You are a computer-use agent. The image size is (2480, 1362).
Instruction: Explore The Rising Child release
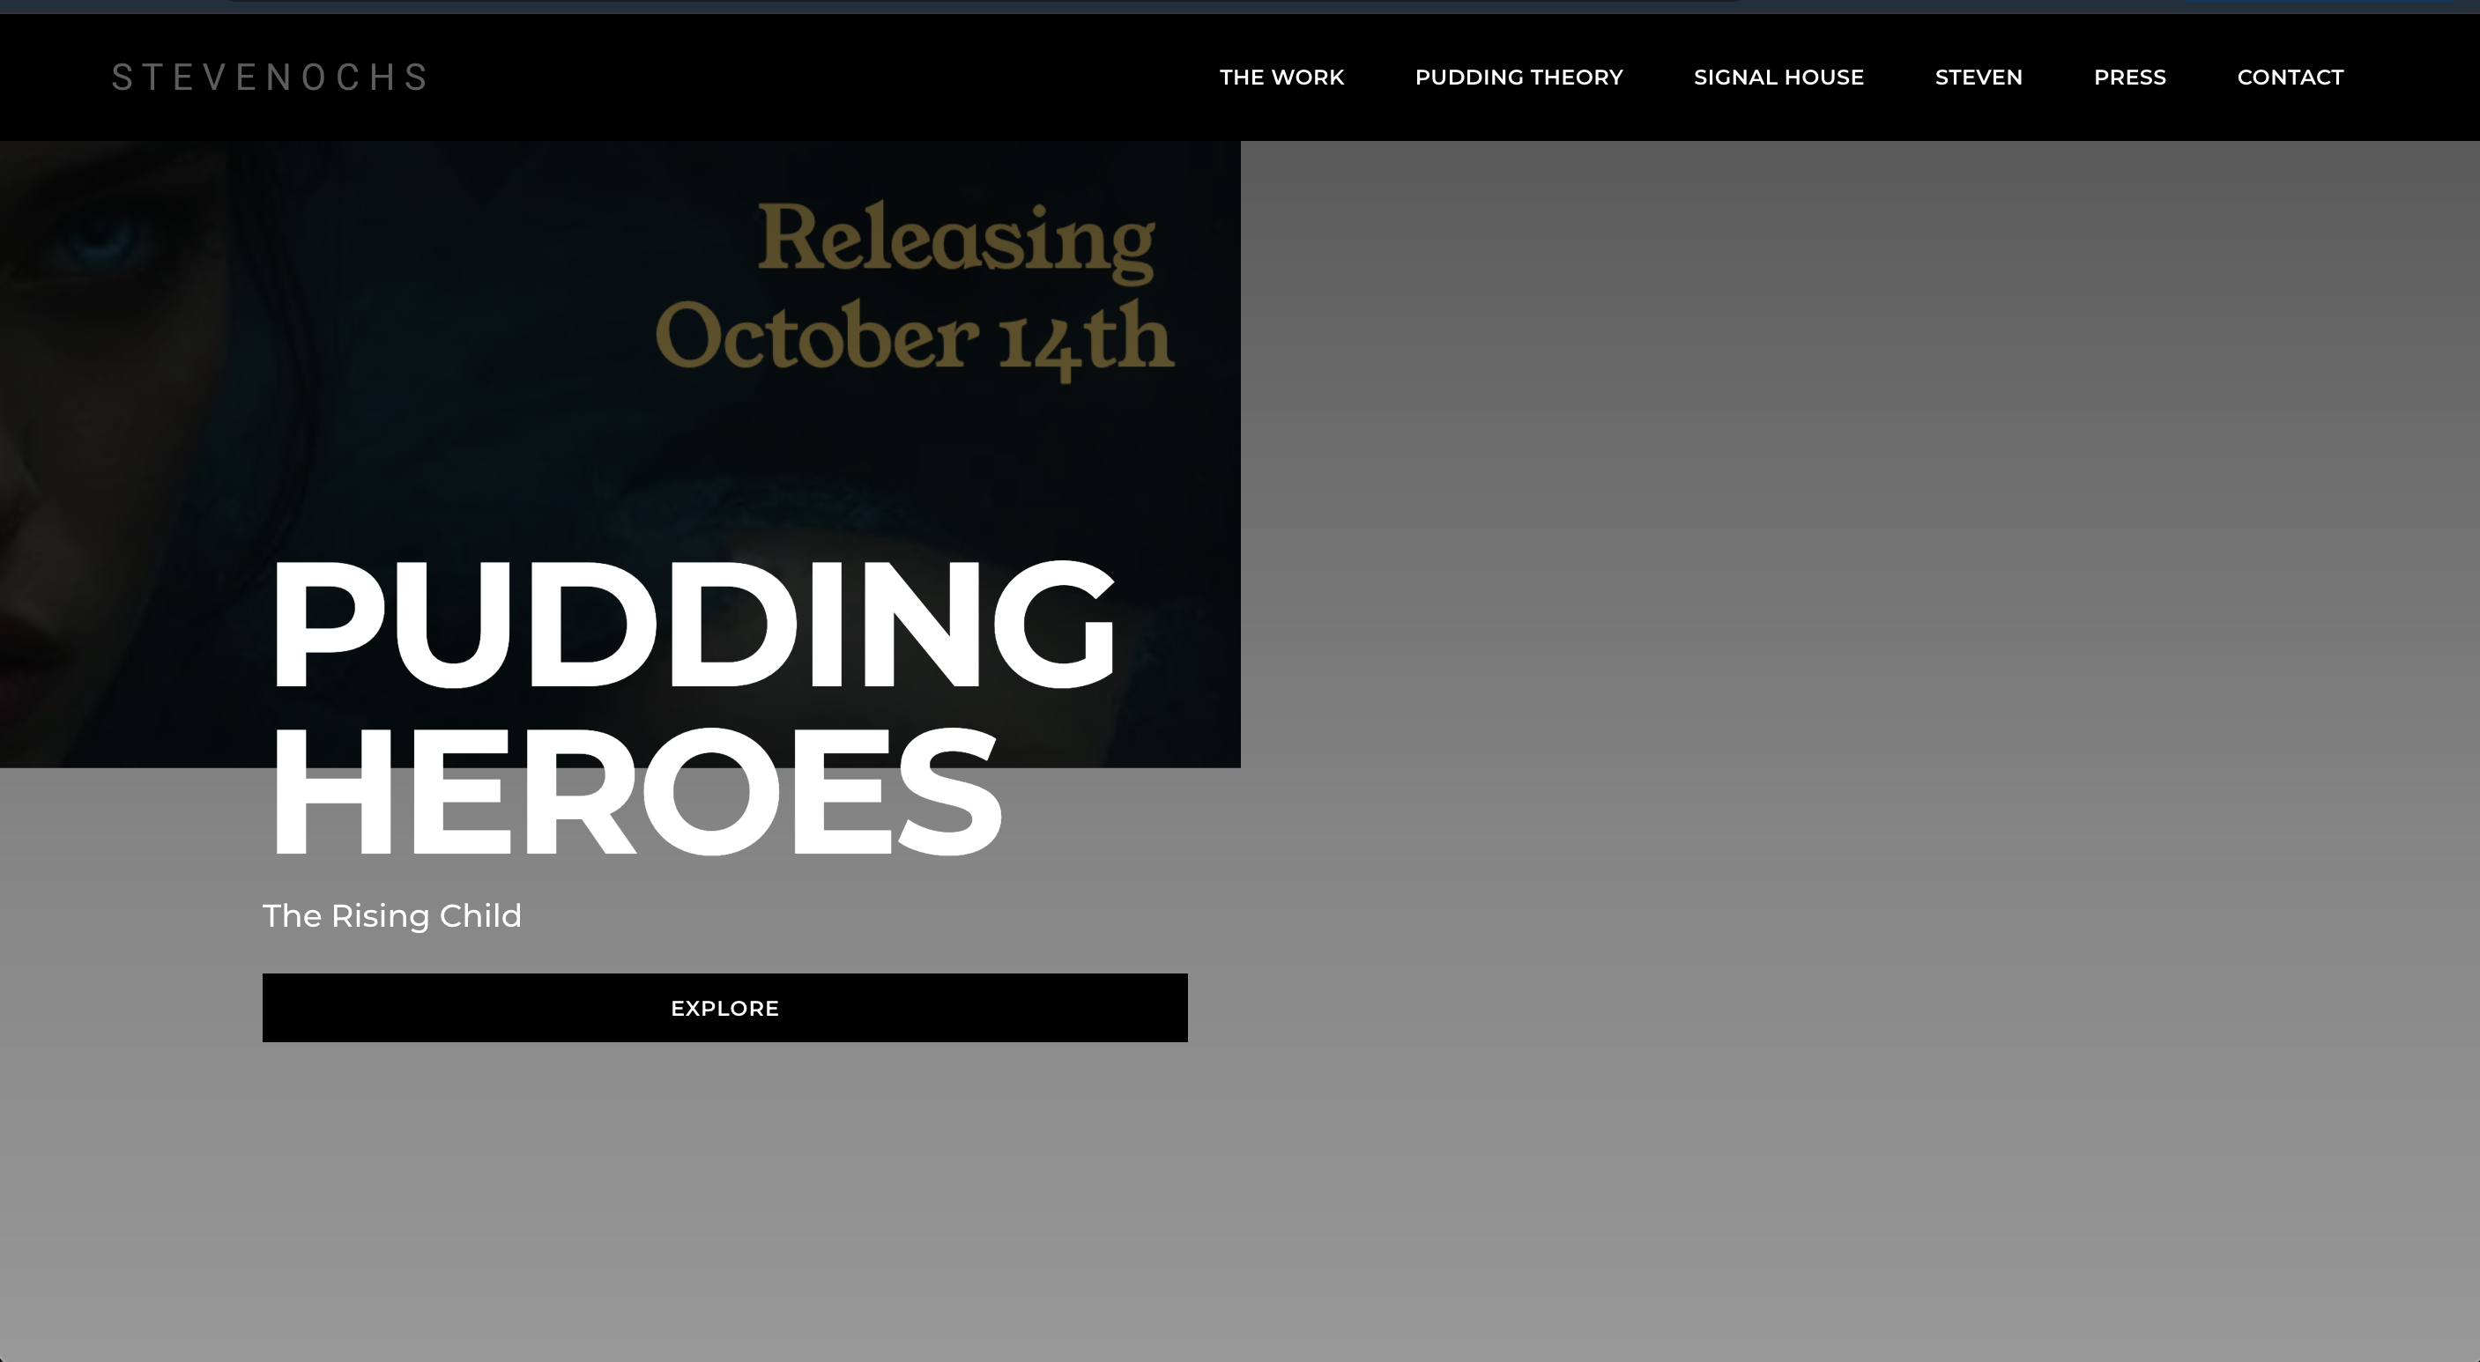click(724, 1008)
